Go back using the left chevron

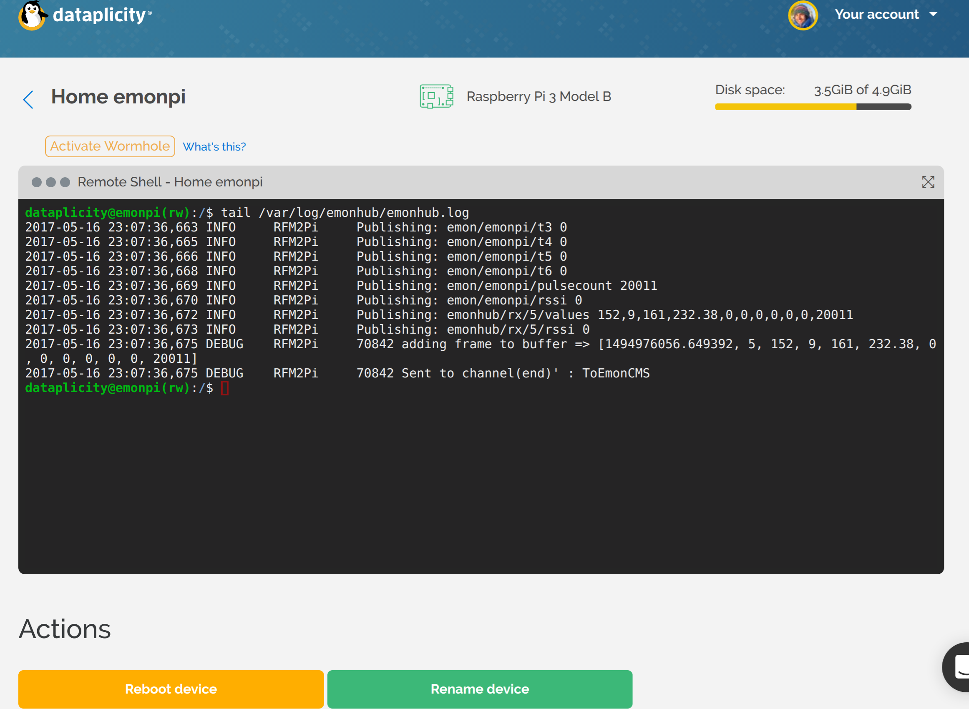coord(28,100)
